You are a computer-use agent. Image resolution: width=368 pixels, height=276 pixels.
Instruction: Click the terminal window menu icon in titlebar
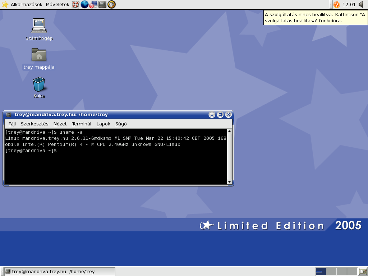click(9, 115)
